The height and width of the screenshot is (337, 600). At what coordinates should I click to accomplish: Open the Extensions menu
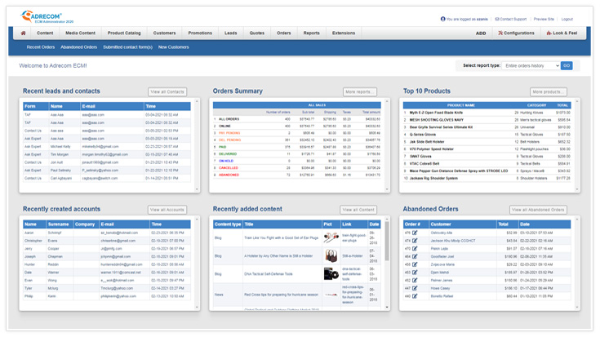(x=344, y=33)
